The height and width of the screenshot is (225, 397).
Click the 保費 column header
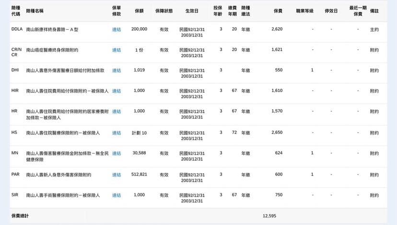pyautogui.click(x=278, y=11)
